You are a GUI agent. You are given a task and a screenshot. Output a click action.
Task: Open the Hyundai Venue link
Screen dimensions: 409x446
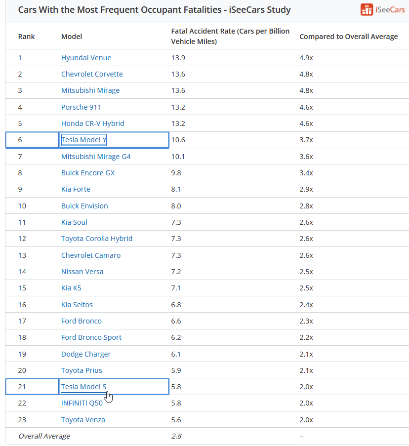pos(86,58)
